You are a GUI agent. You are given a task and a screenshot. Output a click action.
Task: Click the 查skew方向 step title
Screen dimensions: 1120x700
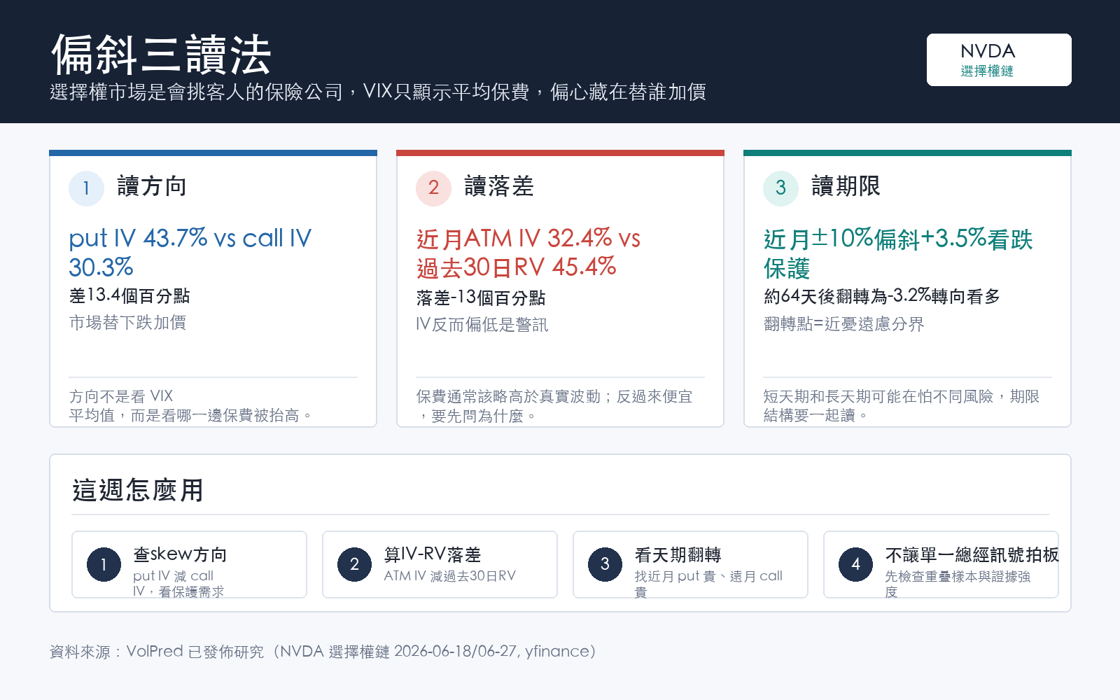(x=181, y=554)
